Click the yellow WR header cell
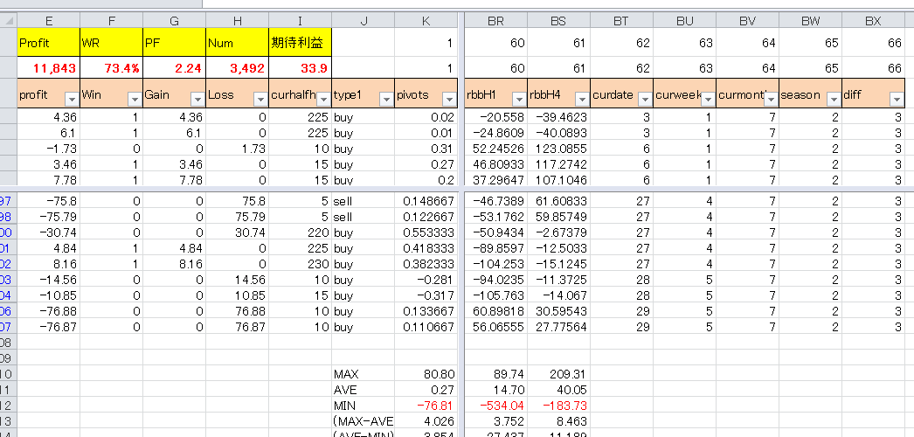Image resolution: width=914 pixels, height=437 pixels. pyautogui.click(x=112, y=43)
